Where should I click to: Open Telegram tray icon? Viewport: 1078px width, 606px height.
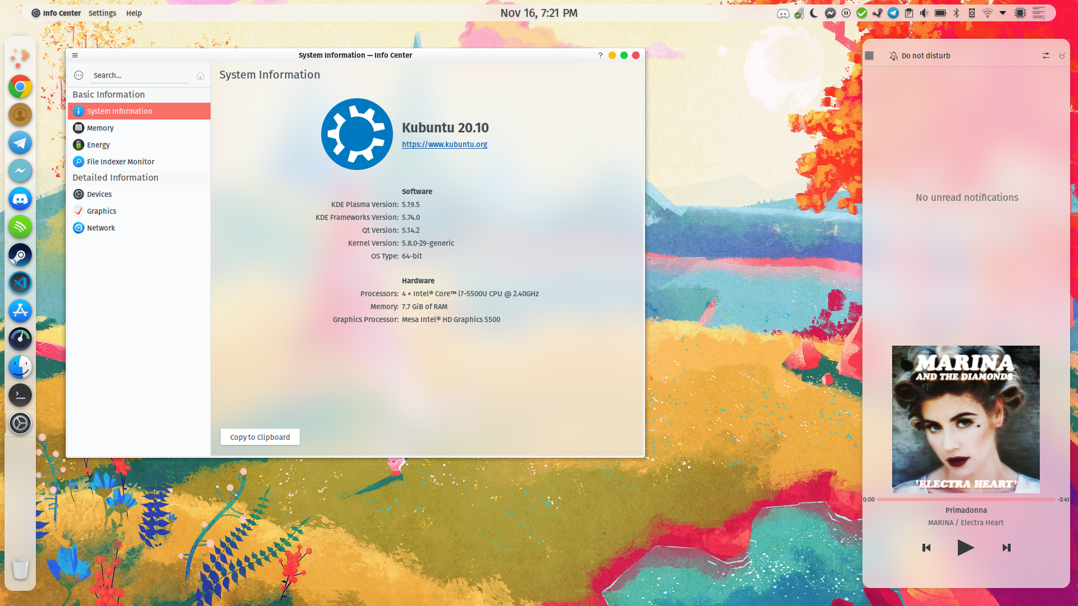point(893,13)
